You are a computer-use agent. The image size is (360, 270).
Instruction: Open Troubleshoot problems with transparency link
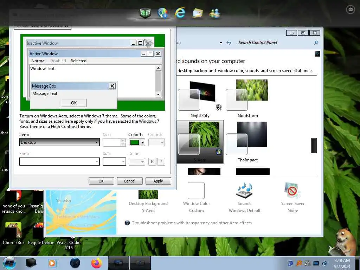pos(192,223)
